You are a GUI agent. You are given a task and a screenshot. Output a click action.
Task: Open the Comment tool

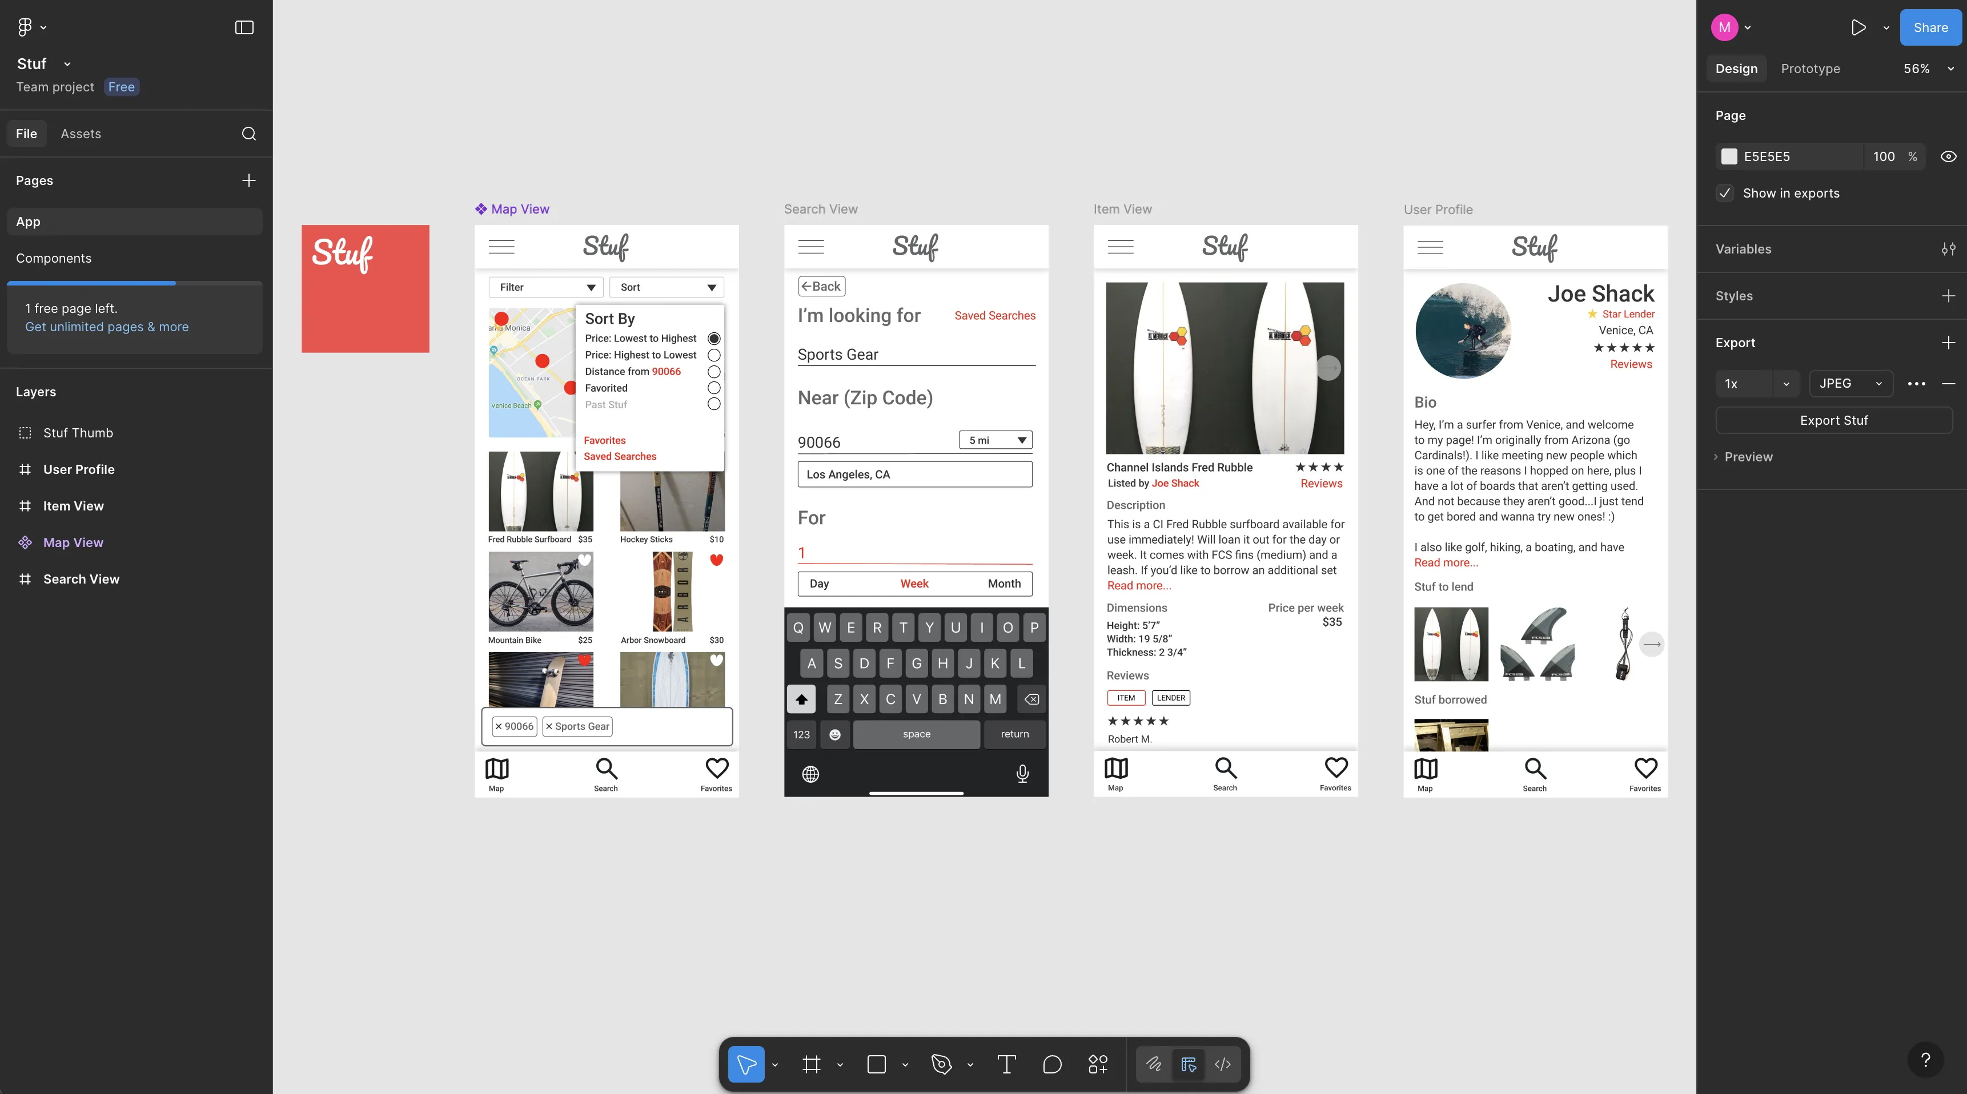pos(1053,1064)
